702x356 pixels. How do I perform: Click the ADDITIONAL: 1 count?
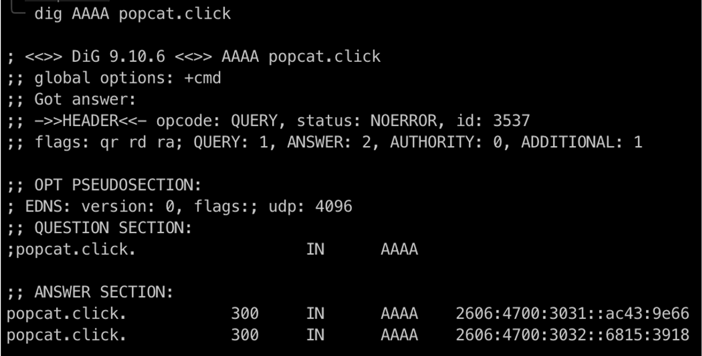pos(582,143)
